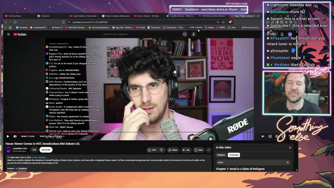Open the Dgg Chat - Destiny bookmark

[x=123, y=27]
